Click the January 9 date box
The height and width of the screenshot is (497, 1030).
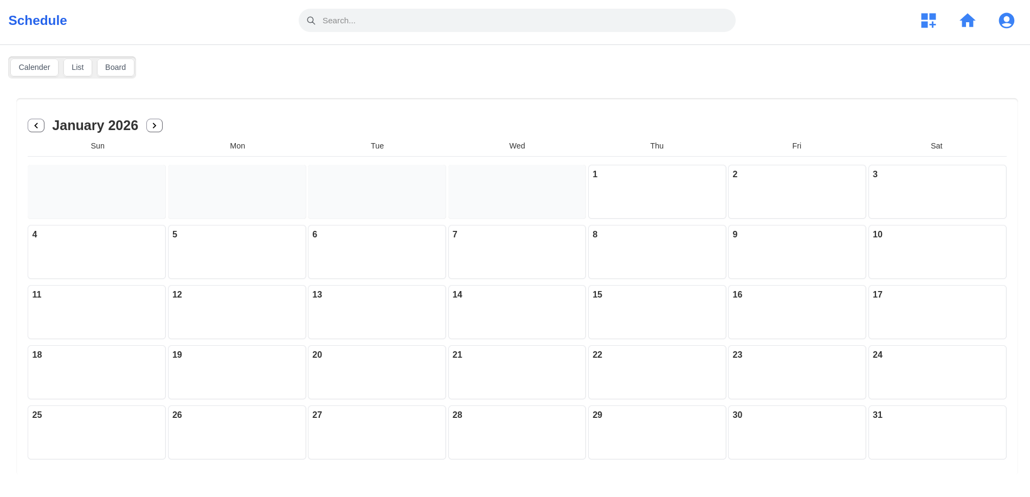tap(796, 252)
